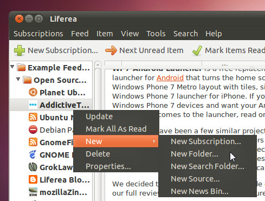Collapse the Open Source subfolder
265x201 pixels.
click(x=18, y=79)
